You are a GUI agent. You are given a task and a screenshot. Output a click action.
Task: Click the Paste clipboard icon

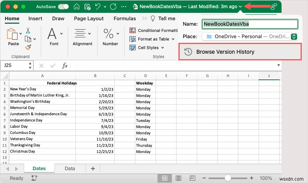[12, 34]
